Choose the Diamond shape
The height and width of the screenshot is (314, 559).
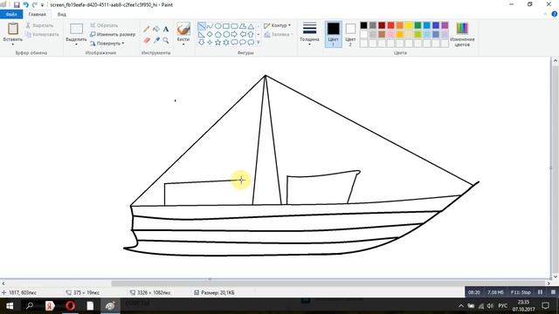pyautogui.click(x=210, y=35)
